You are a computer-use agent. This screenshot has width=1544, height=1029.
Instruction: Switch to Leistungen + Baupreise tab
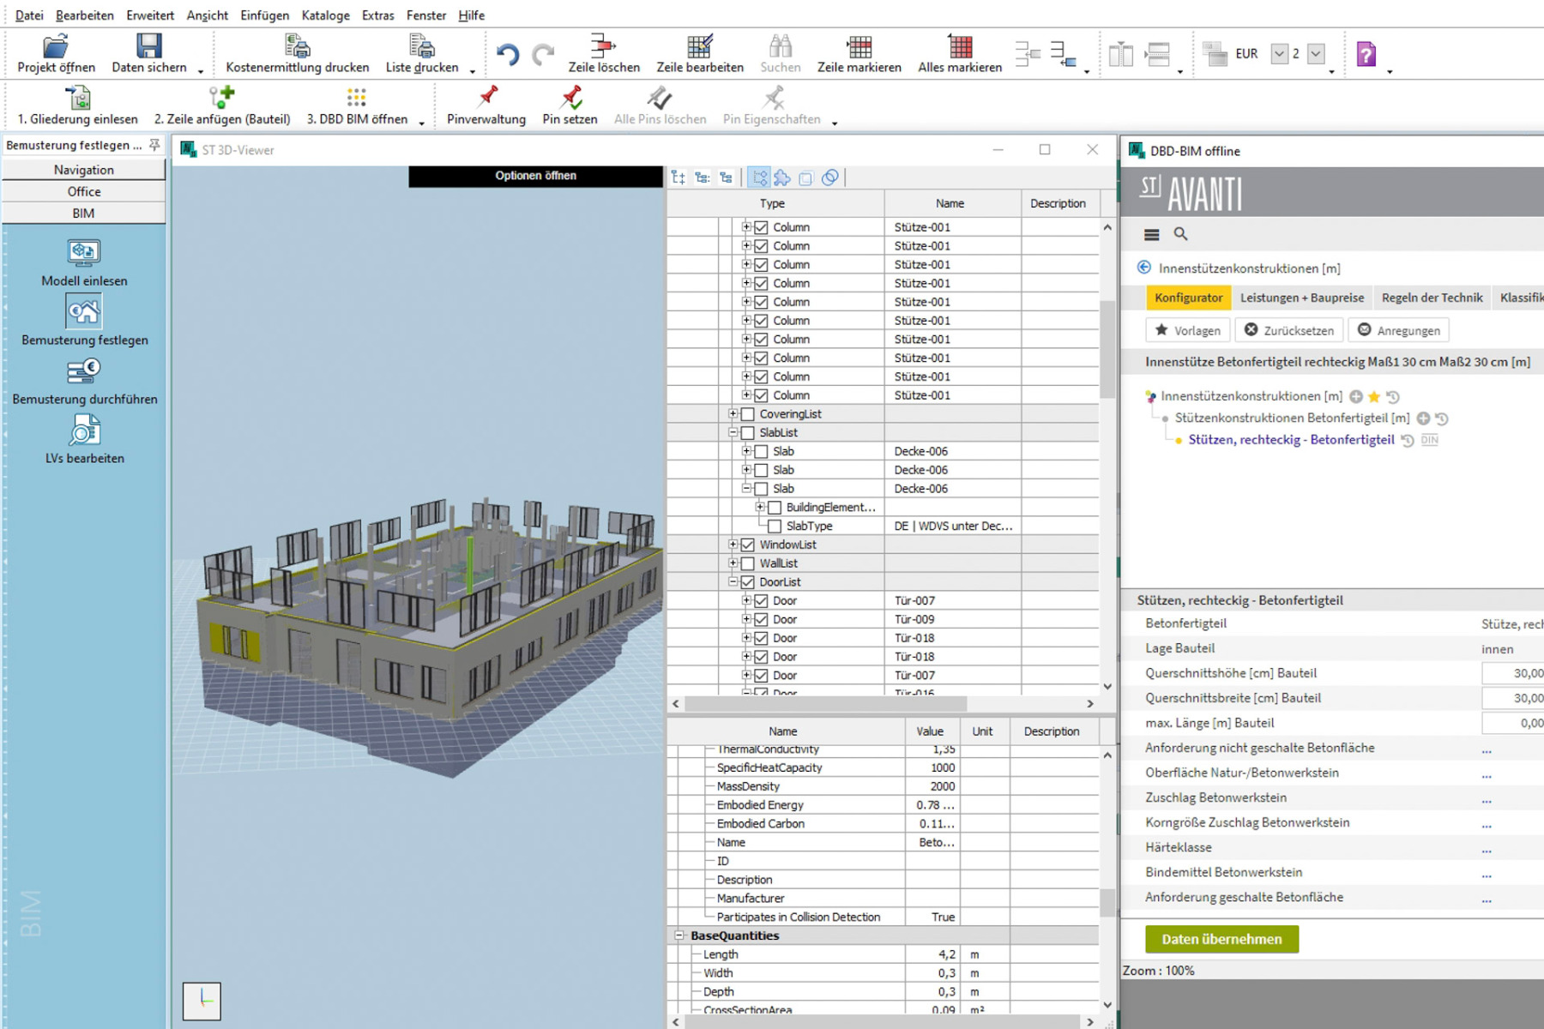coord(1301,298)
